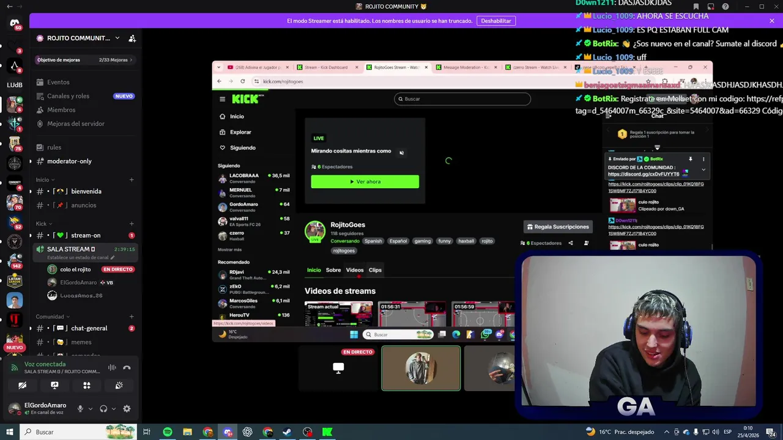Click the invite people icon
This screenshot has width=783, height=440.
coord(132,38)
